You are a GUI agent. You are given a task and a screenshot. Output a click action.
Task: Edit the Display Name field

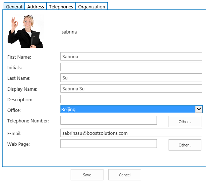tap(131, 89)
